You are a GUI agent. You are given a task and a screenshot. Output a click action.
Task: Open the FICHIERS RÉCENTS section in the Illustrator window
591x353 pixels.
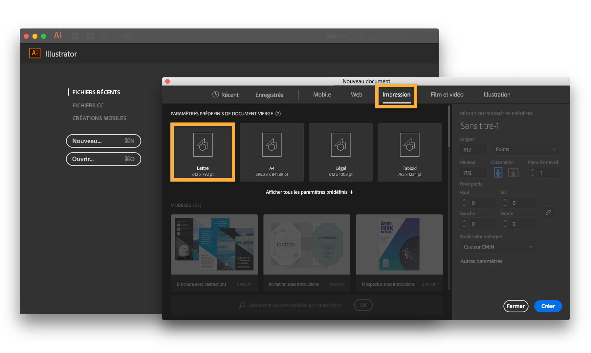96,92
